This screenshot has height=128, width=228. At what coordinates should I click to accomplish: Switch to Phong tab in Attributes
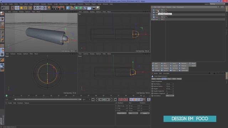click(179, 79)
